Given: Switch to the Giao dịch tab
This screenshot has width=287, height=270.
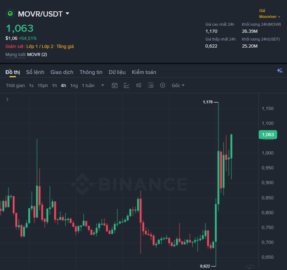Looking at the screenshot, I should tap(62, 72).
